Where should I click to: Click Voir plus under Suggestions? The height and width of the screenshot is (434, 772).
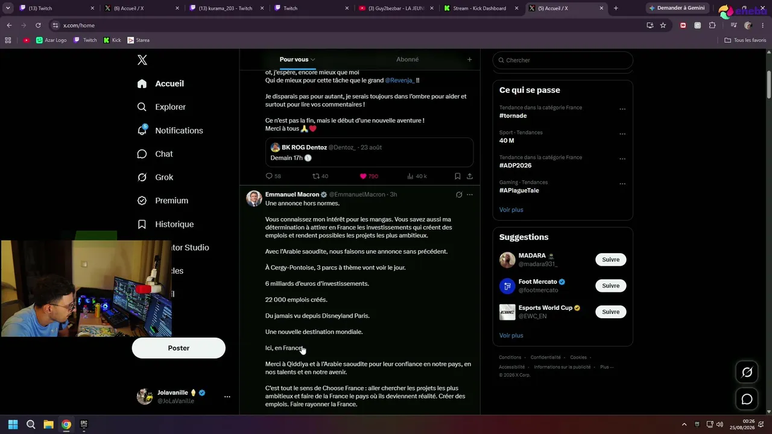511,335
